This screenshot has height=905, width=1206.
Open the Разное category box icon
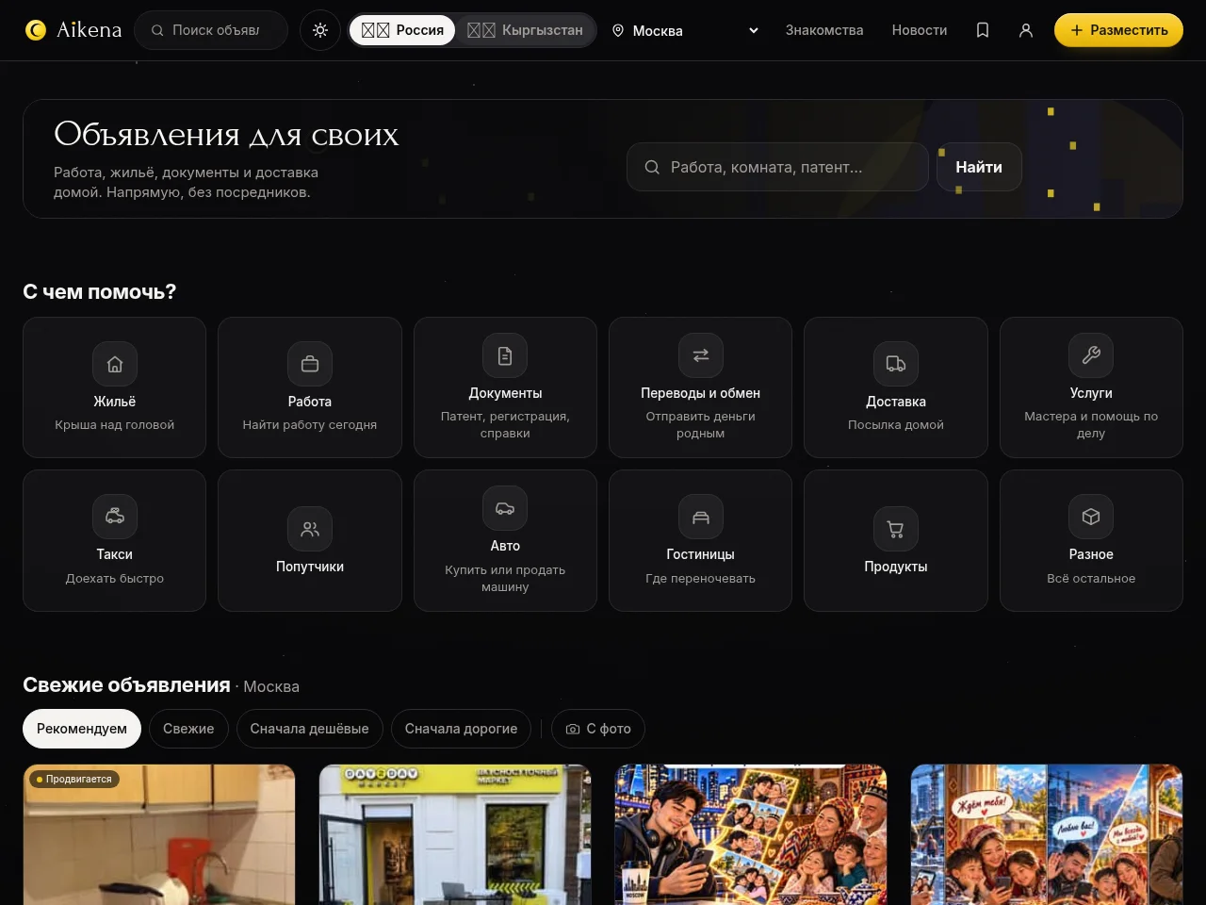pos(1091,517)
